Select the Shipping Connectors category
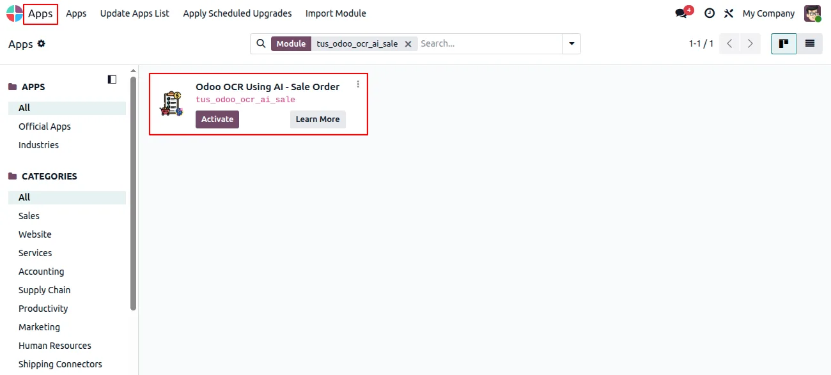 pos(67,364)
